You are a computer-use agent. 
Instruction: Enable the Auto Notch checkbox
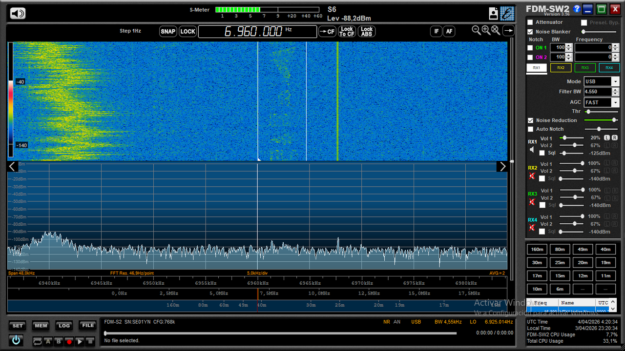pyautogui.click(x=530, y=129)
